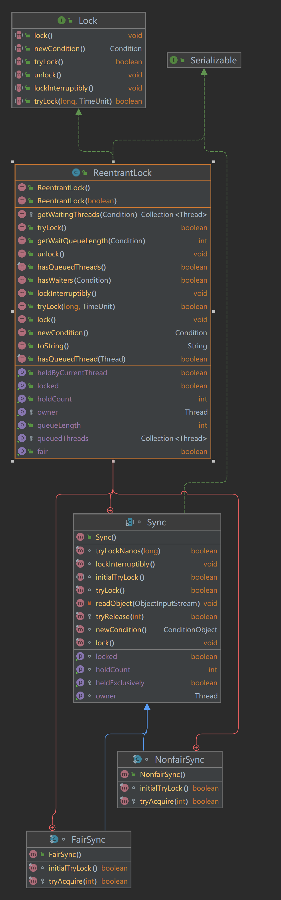The height and width of the screenshot is (900, 281).
Task: Click hasQueuedThreads() method
Action: coord(72,267)
